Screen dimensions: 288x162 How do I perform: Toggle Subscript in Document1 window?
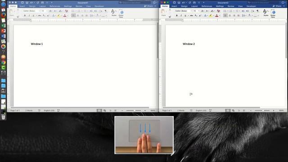click(x=44, y=16)
